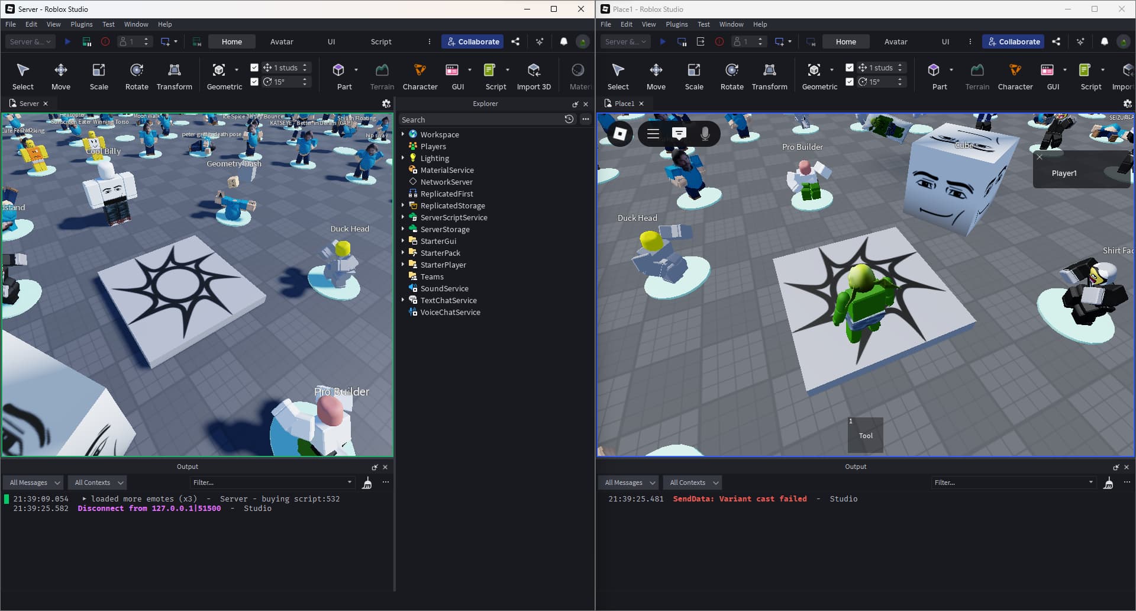Click Import 3D in Server window
Image resolution: width=1136 pixels, height=611 pixels.
[x=534, y=76]
